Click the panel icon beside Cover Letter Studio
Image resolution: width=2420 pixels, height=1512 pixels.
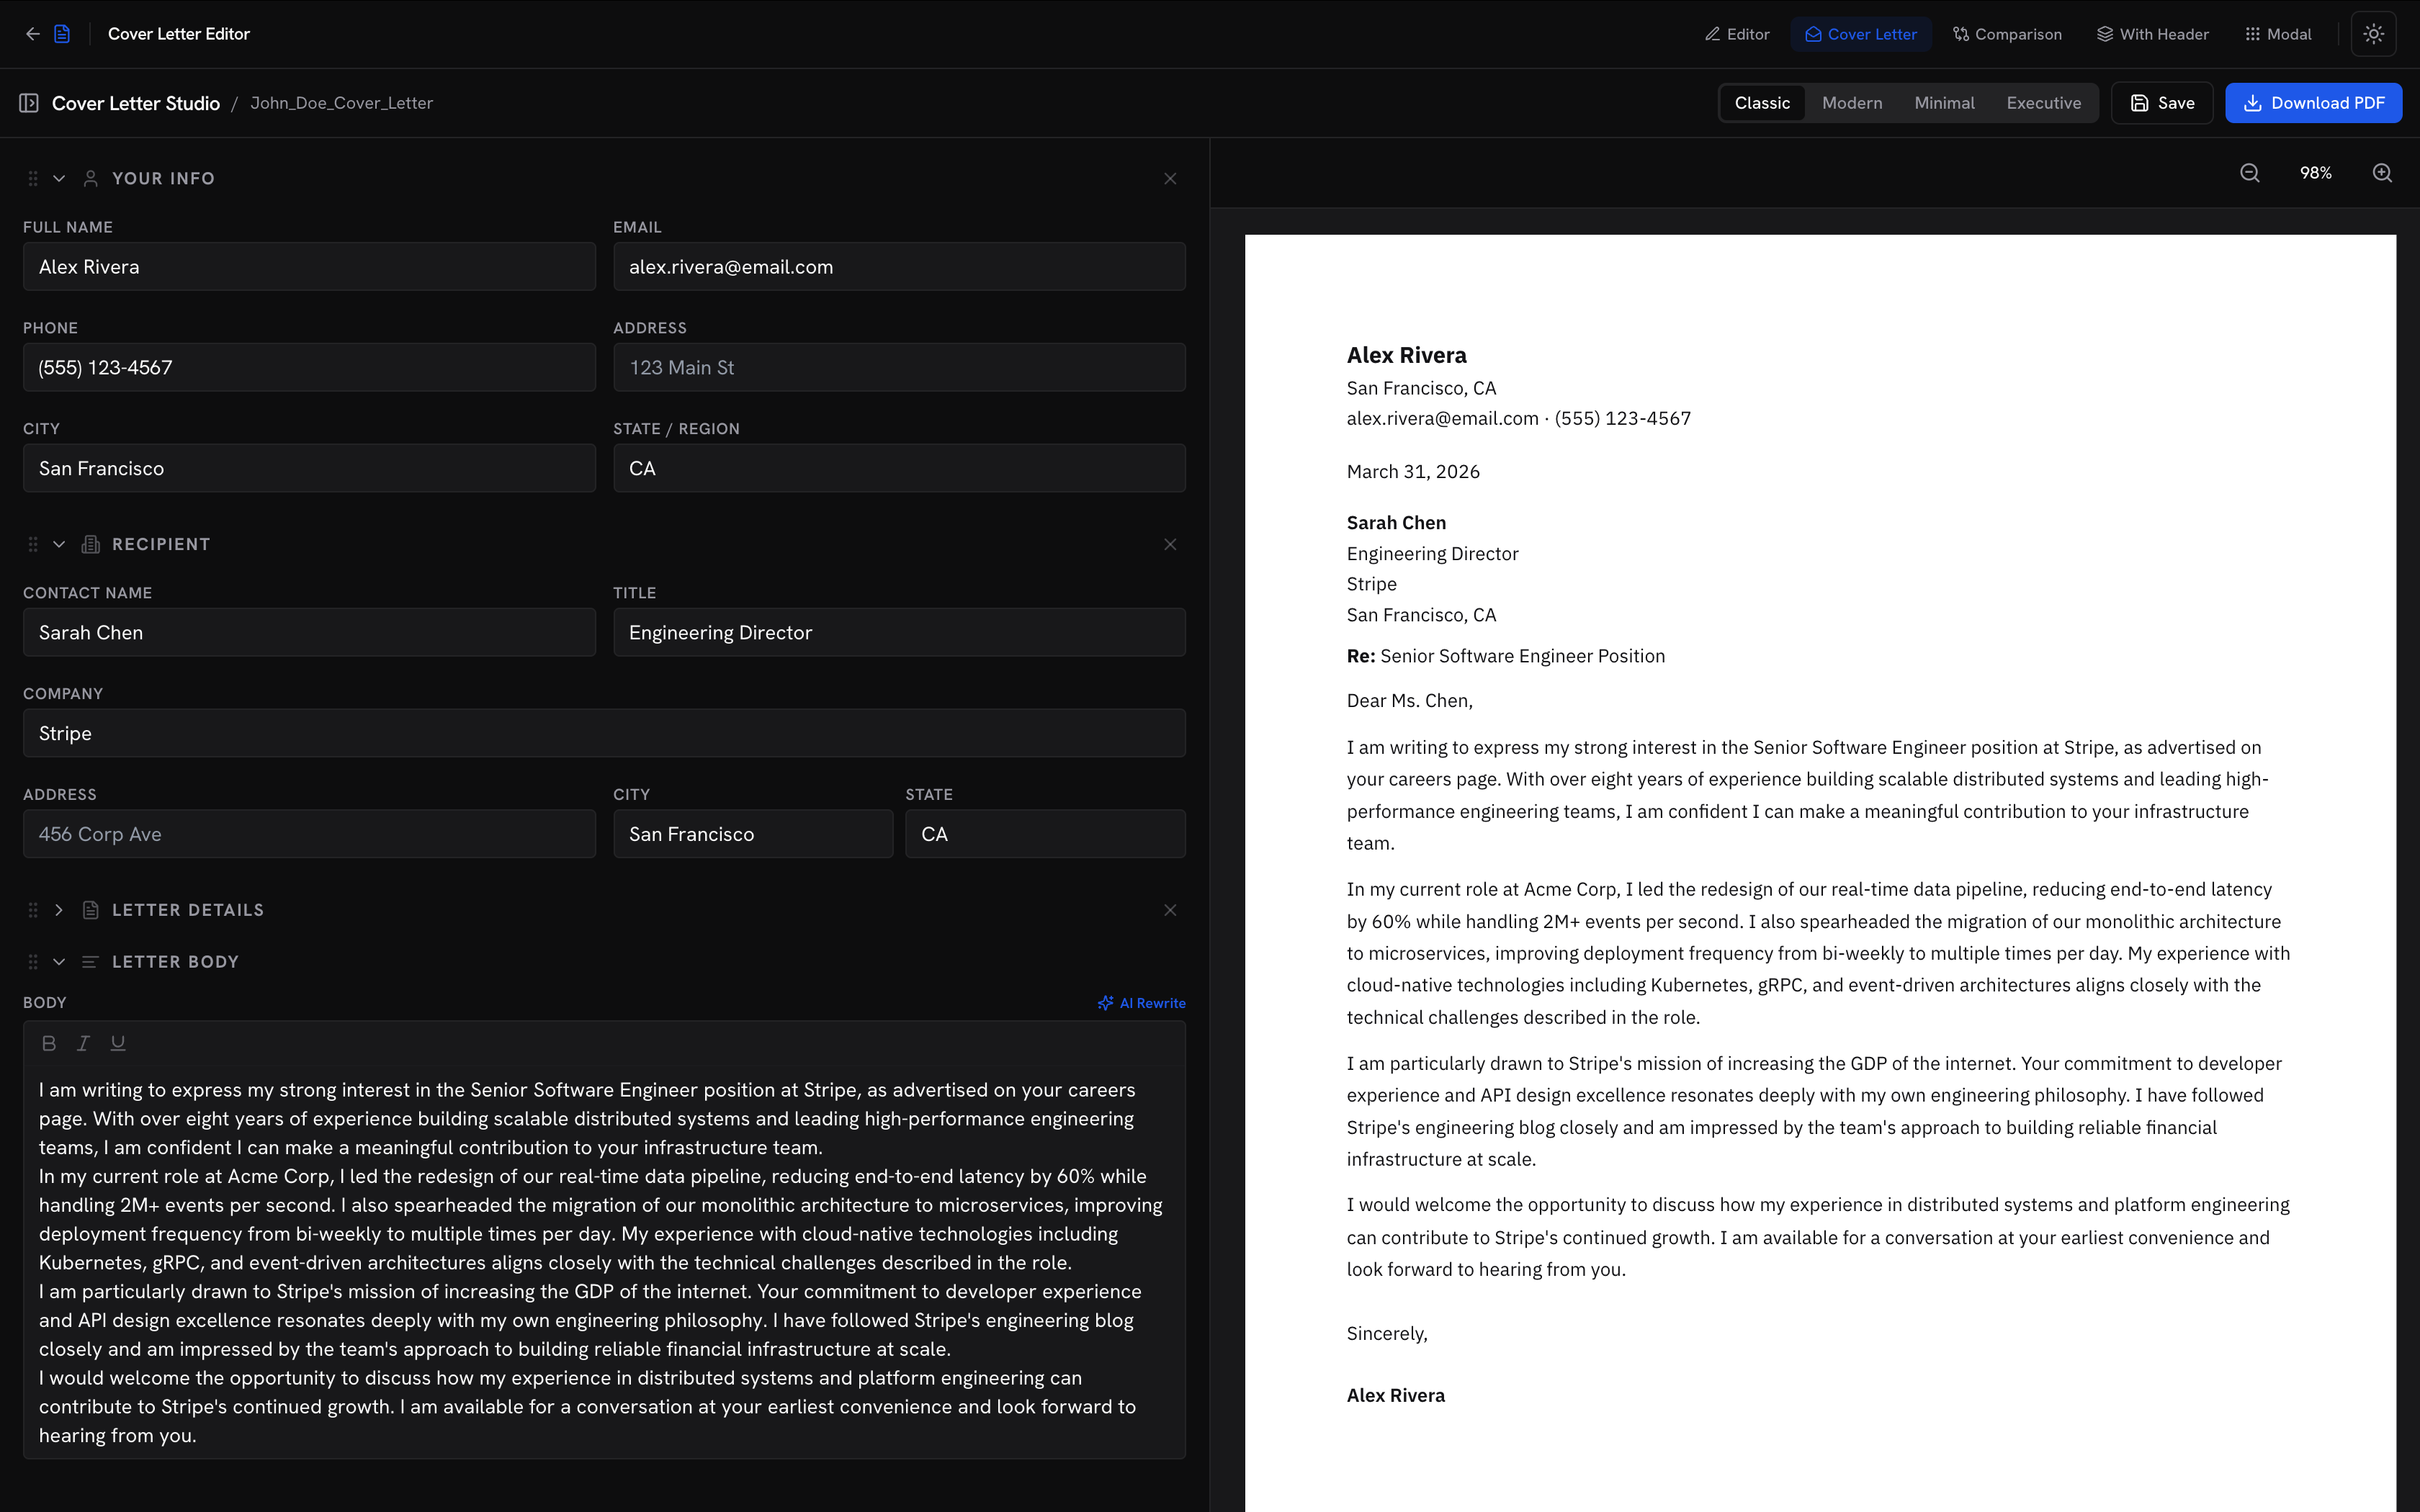coord(30,102)
